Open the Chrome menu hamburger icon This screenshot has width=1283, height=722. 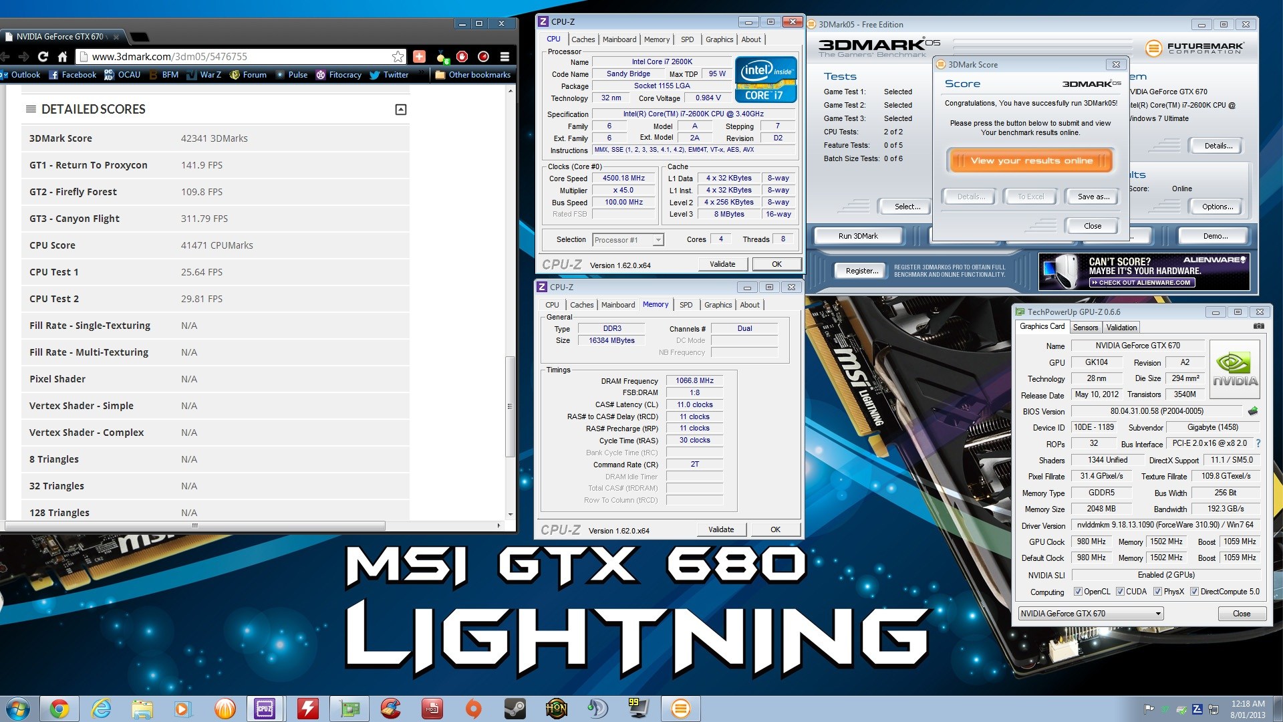pyautogui.click(x=505, y=57)
